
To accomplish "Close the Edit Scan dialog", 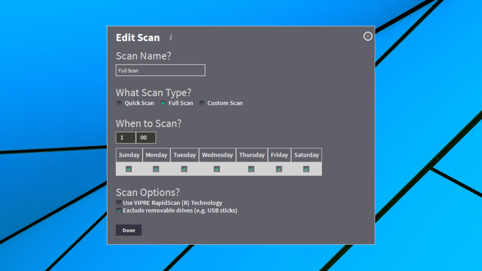I will [368, 36].
